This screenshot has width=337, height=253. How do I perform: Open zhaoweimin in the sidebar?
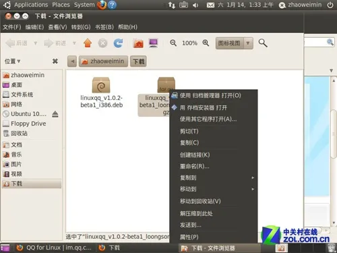point(32,75)
